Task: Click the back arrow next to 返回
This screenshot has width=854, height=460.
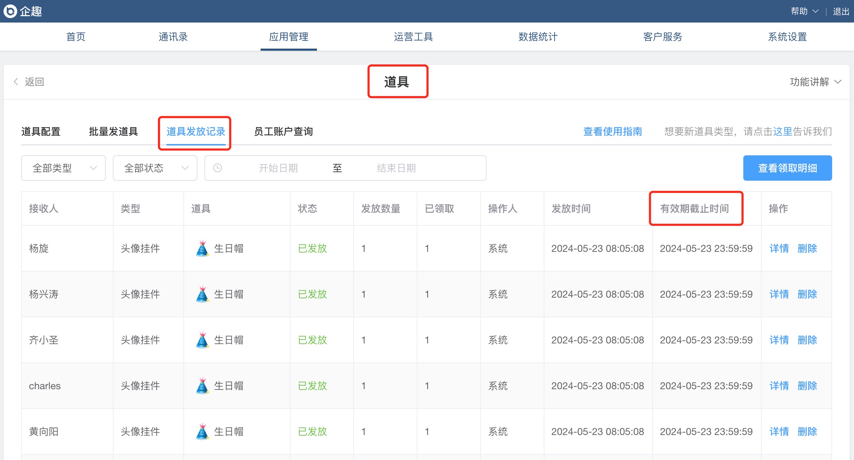Action: 16,82
